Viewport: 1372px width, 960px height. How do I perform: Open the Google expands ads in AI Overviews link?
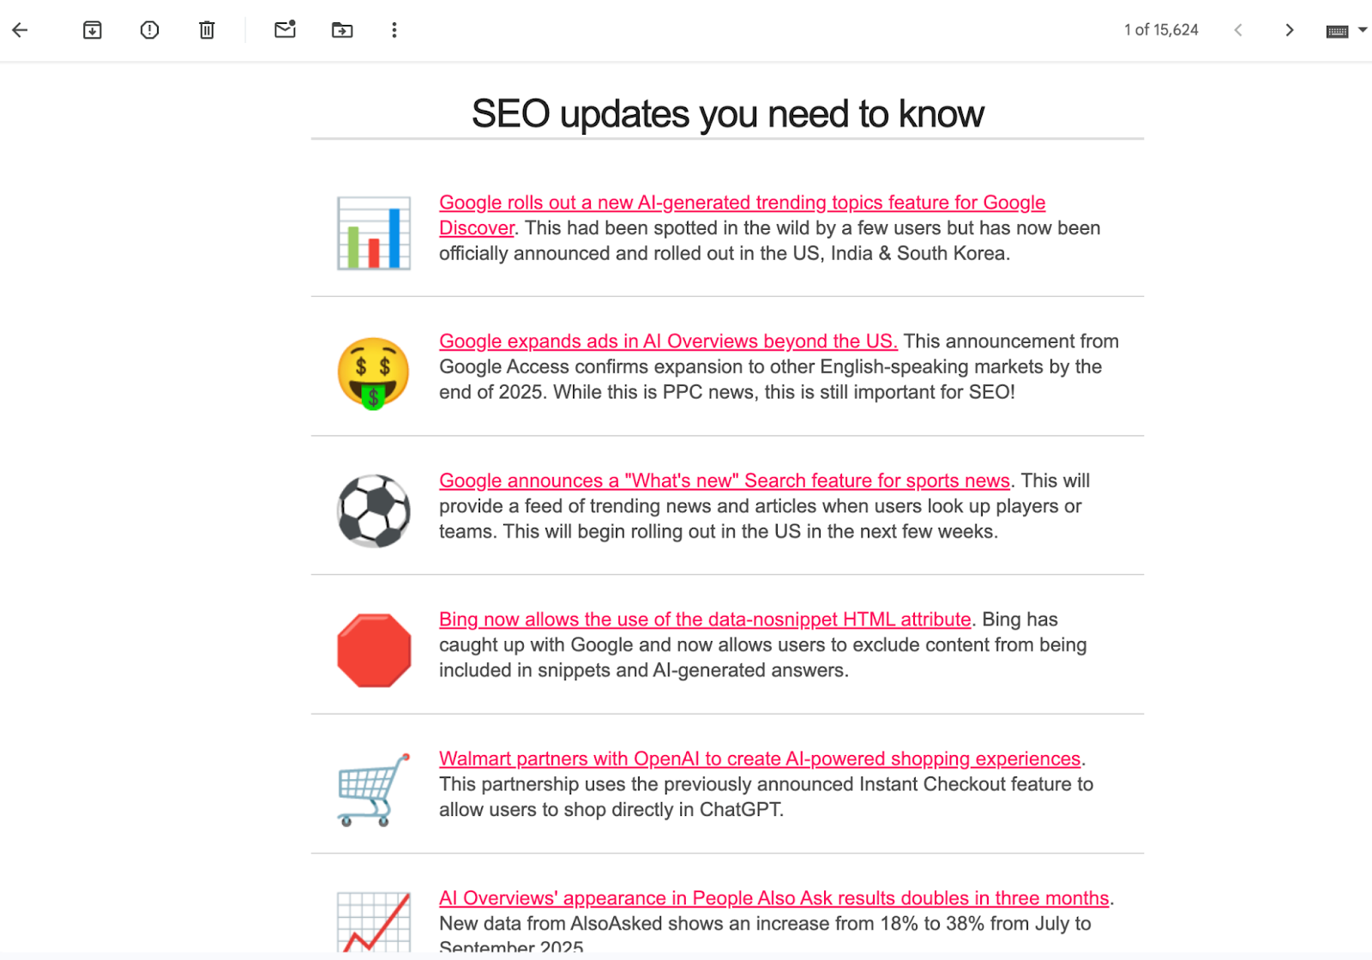click(668, 341)
